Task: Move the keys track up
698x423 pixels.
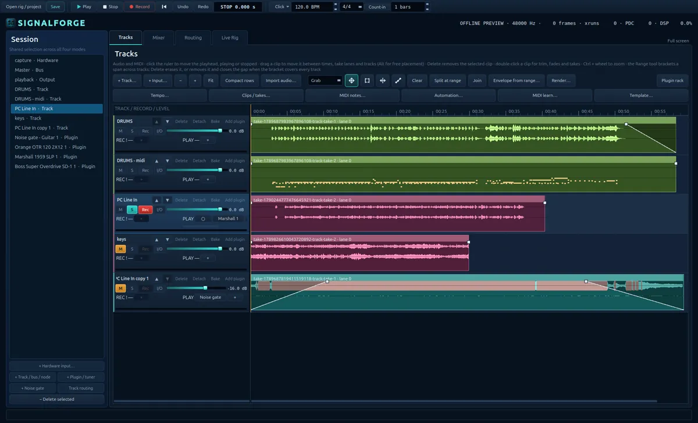Action: click(156, 239)
